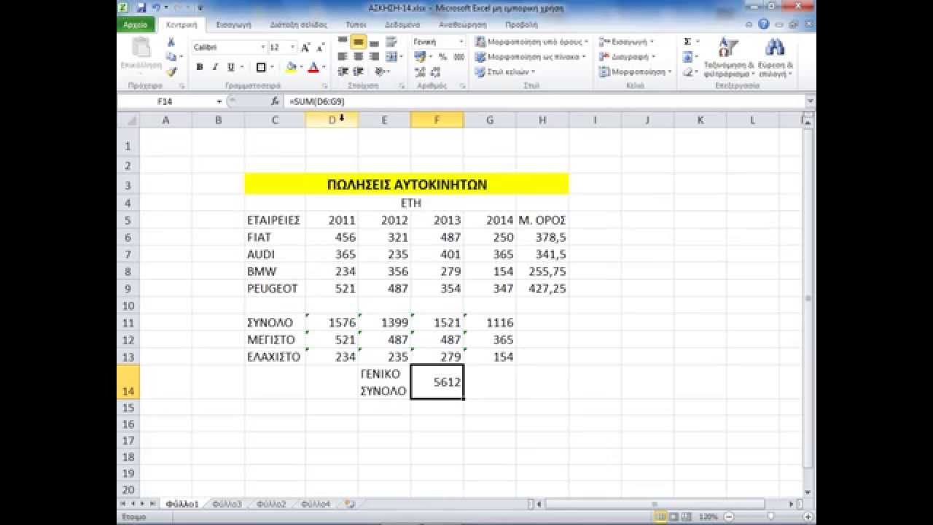933x525 pixels.
Task: Toggle Bold formatting
Action: pyautogui.click(x=200, y=67)
